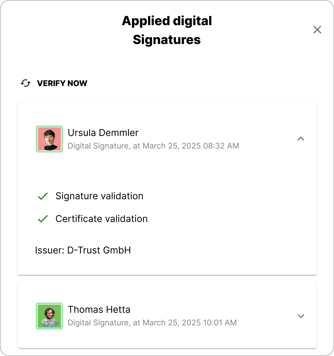
Task: Expand Thomas Hetta signature details
Action: (301, 316)
